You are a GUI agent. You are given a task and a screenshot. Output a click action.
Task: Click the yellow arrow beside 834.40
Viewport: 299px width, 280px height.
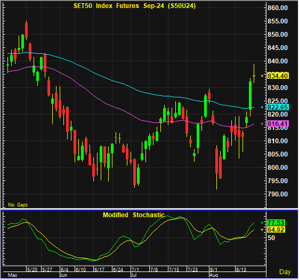262,76
